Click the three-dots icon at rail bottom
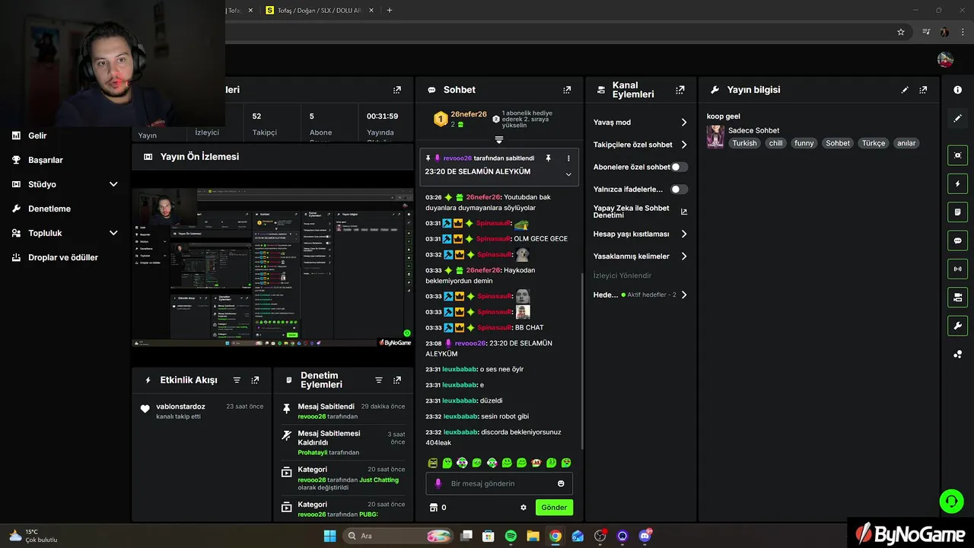 (957, 355)
